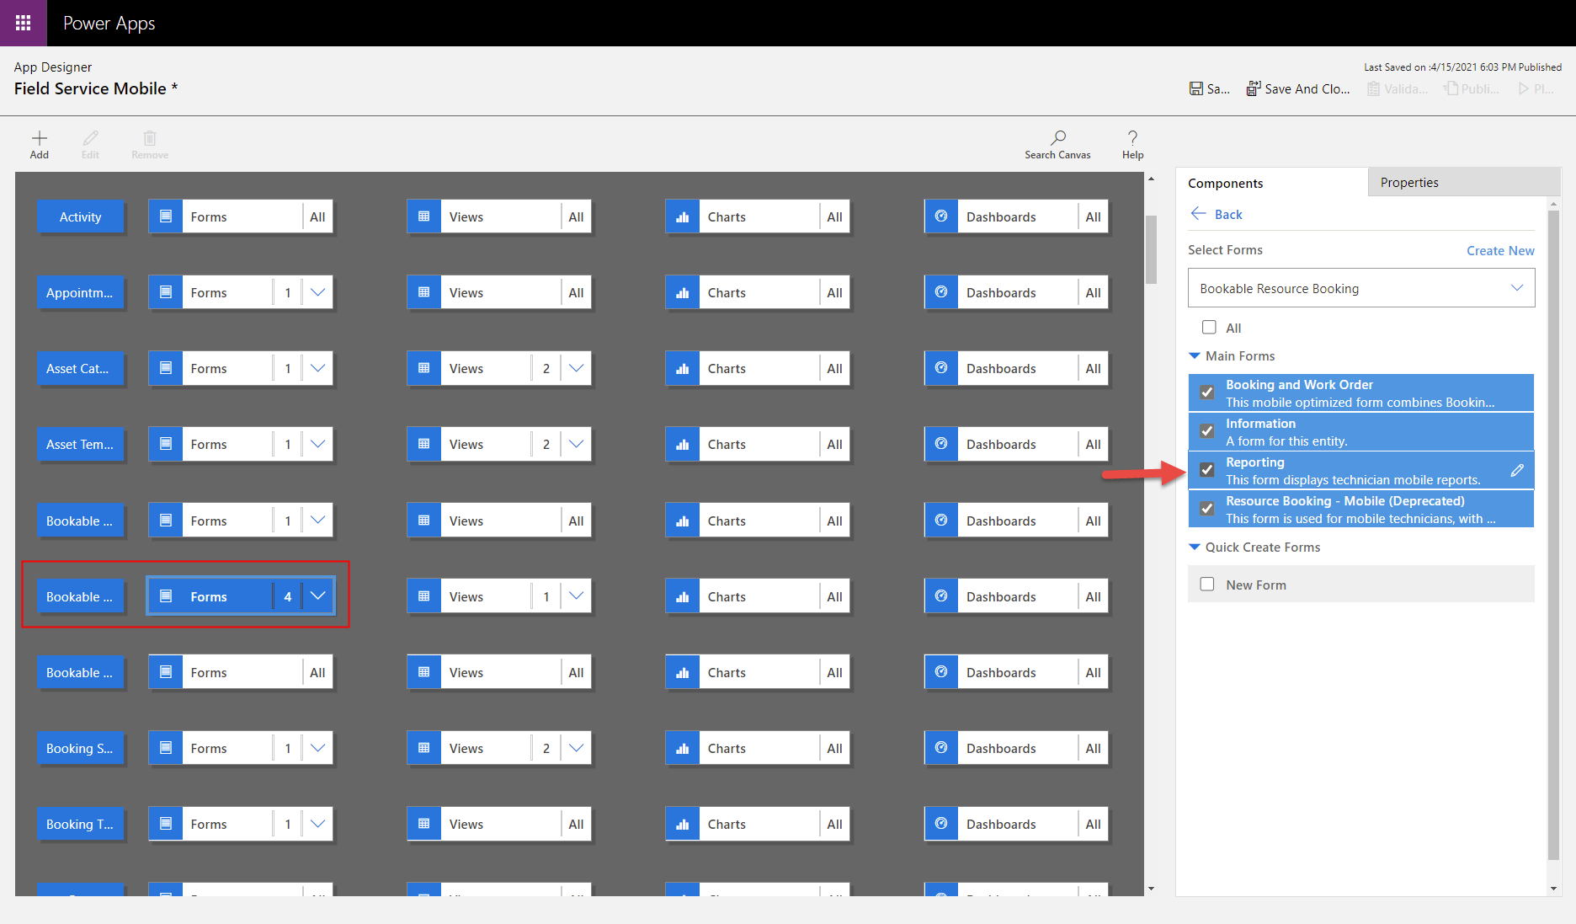Select the Asset Cat entity tile
This screenshot has width=1576, height=924.
coord(81,368)
